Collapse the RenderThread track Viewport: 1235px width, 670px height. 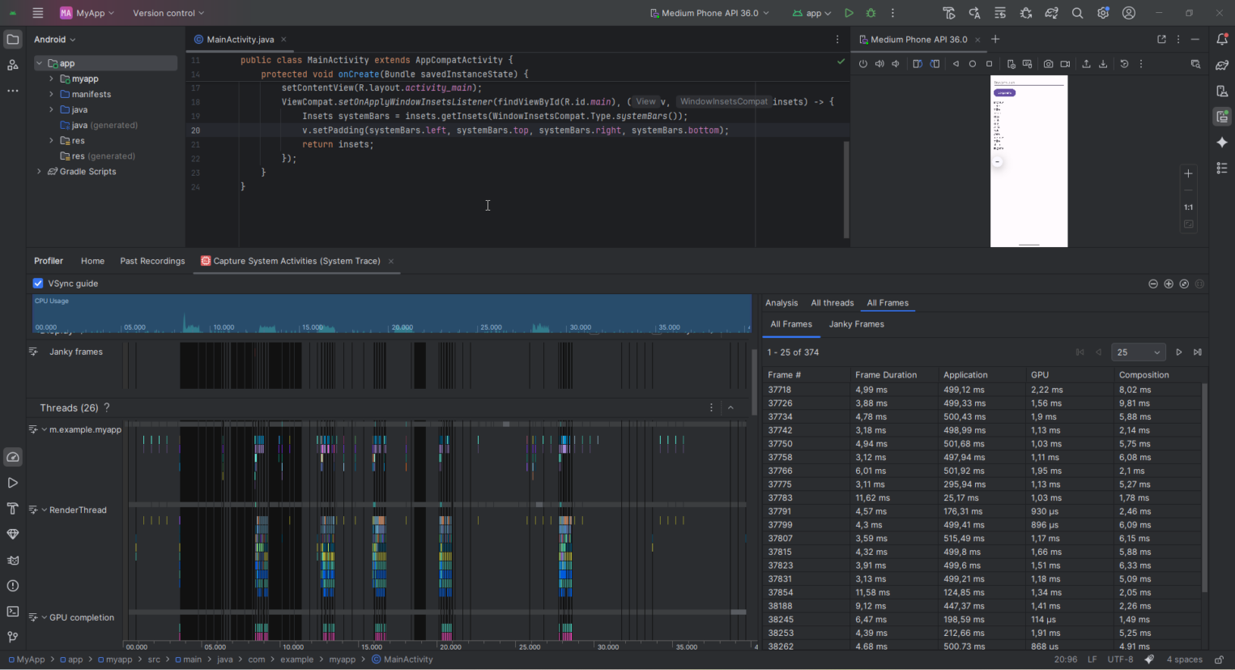pyautogui.click(x=44, y=510)
